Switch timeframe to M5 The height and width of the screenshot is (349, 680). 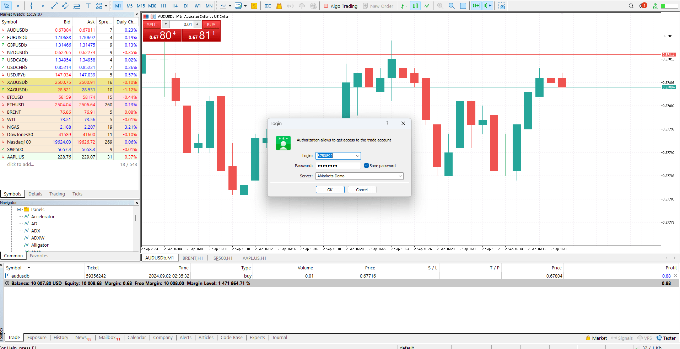click(129, 6)
